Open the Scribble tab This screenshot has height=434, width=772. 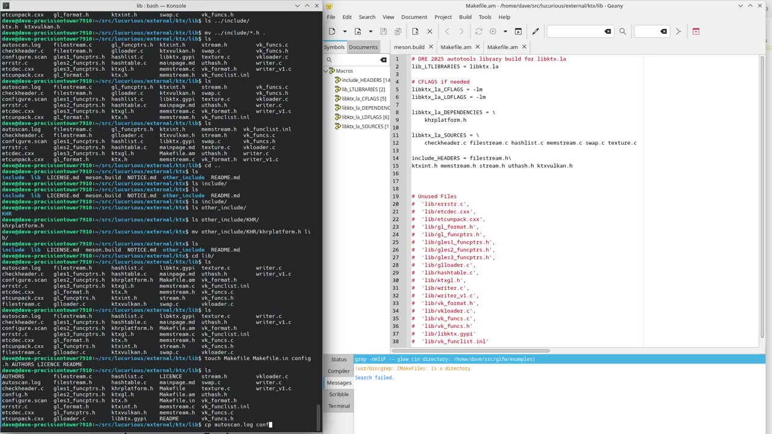339,394
